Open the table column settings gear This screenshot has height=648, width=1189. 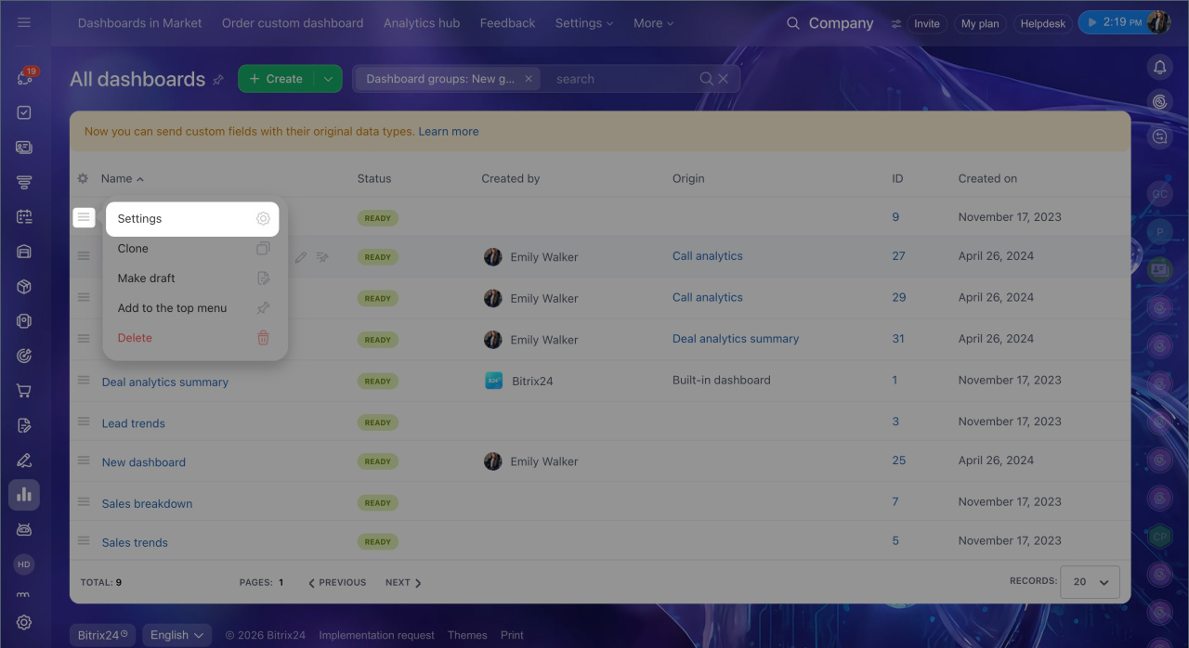(x=83, y=178)
